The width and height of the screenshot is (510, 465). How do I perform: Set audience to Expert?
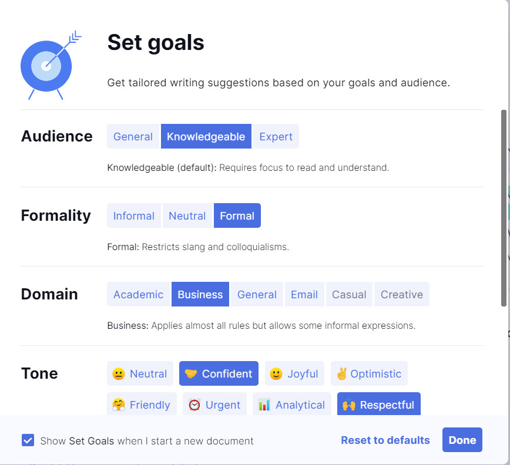tap(276, 136)
